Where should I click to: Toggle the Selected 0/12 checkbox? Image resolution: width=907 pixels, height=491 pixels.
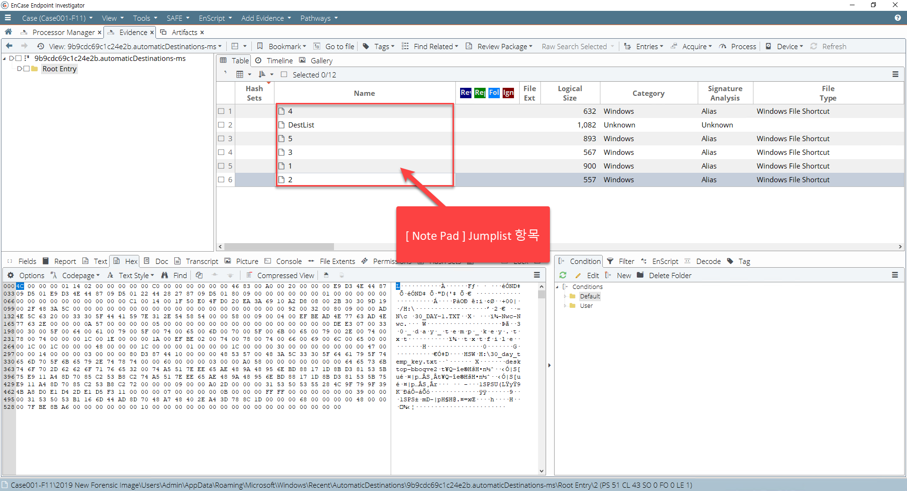tap(284, 75)
